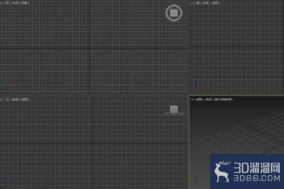This screenshot has height=189, width=284.
Task: Click the ViewCube left face in the Left viewport
Action: (174, 109)
